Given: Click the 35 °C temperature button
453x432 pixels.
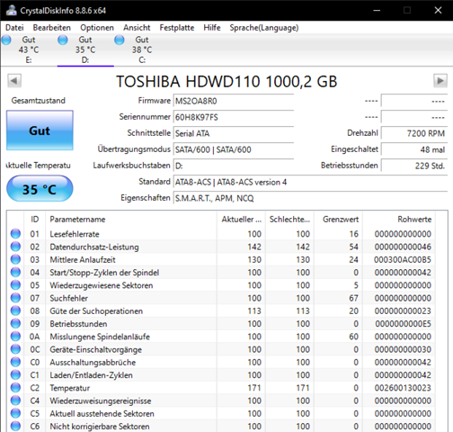Looking at the screenshot, I should click(40, 189).
